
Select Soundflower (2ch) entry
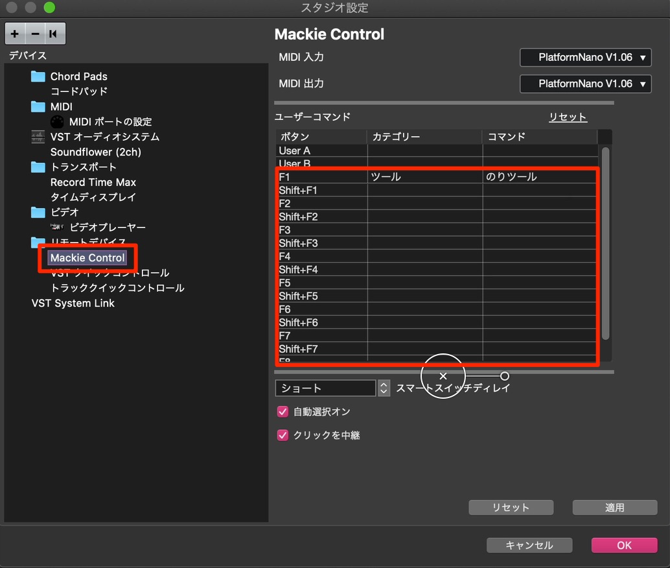96,152
